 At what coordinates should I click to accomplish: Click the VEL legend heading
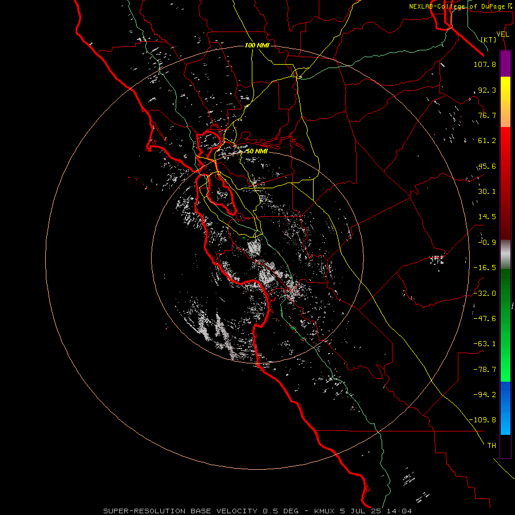coord(502,34)
